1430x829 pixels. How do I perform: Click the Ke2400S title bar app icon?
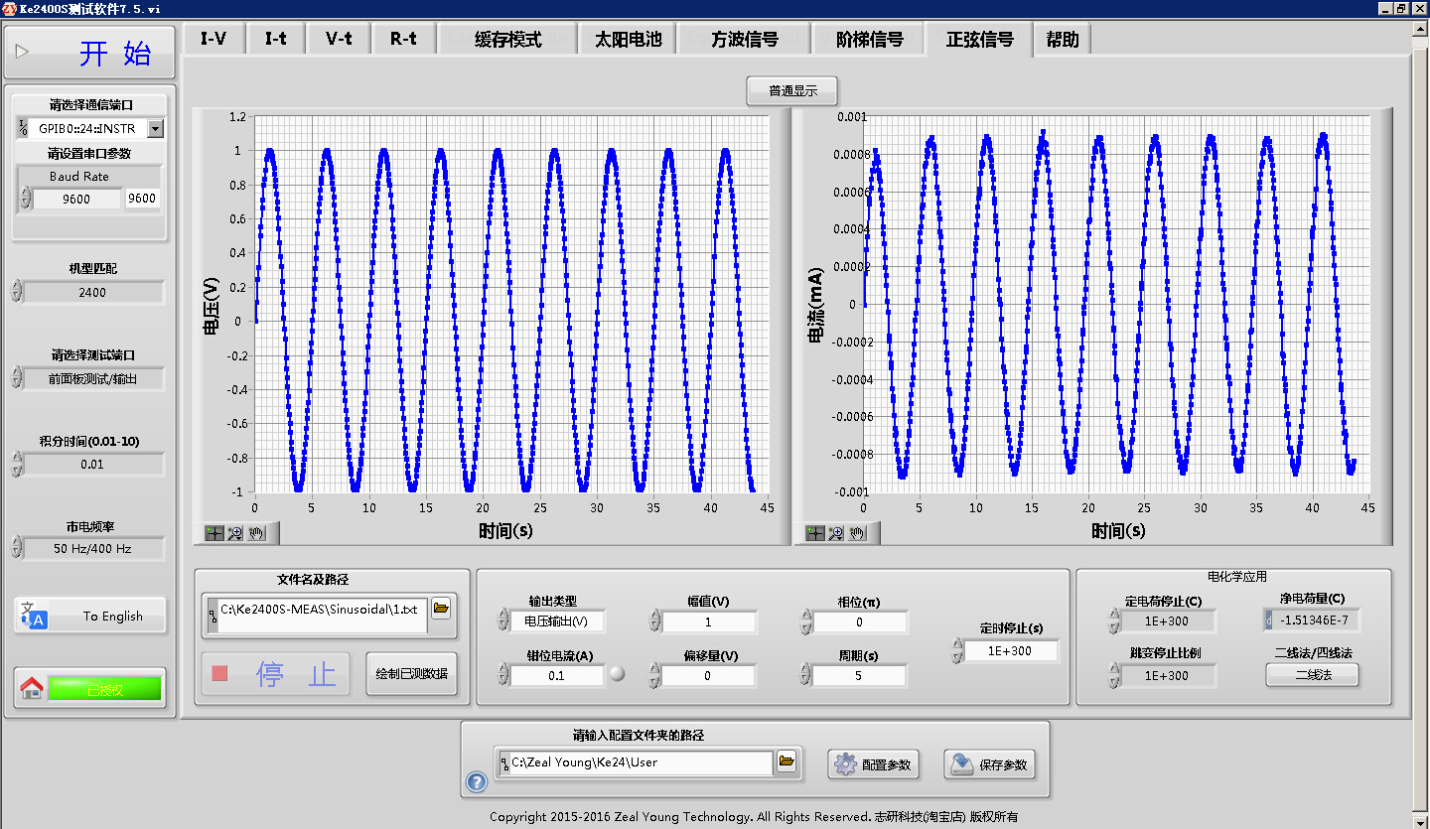[8, 8]
